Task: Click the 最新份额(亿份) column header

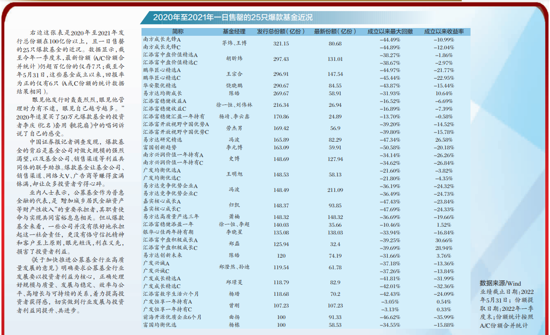Action: [x=335, y=31]
